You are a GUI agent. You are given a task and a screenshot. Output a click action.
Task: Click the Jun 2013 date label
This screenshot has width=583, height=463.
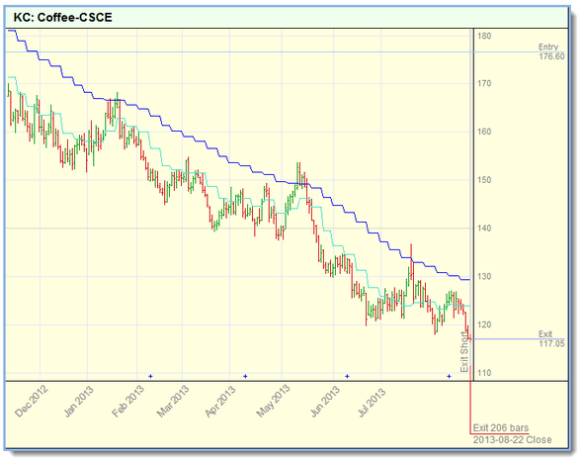click(x=325, y=402)
